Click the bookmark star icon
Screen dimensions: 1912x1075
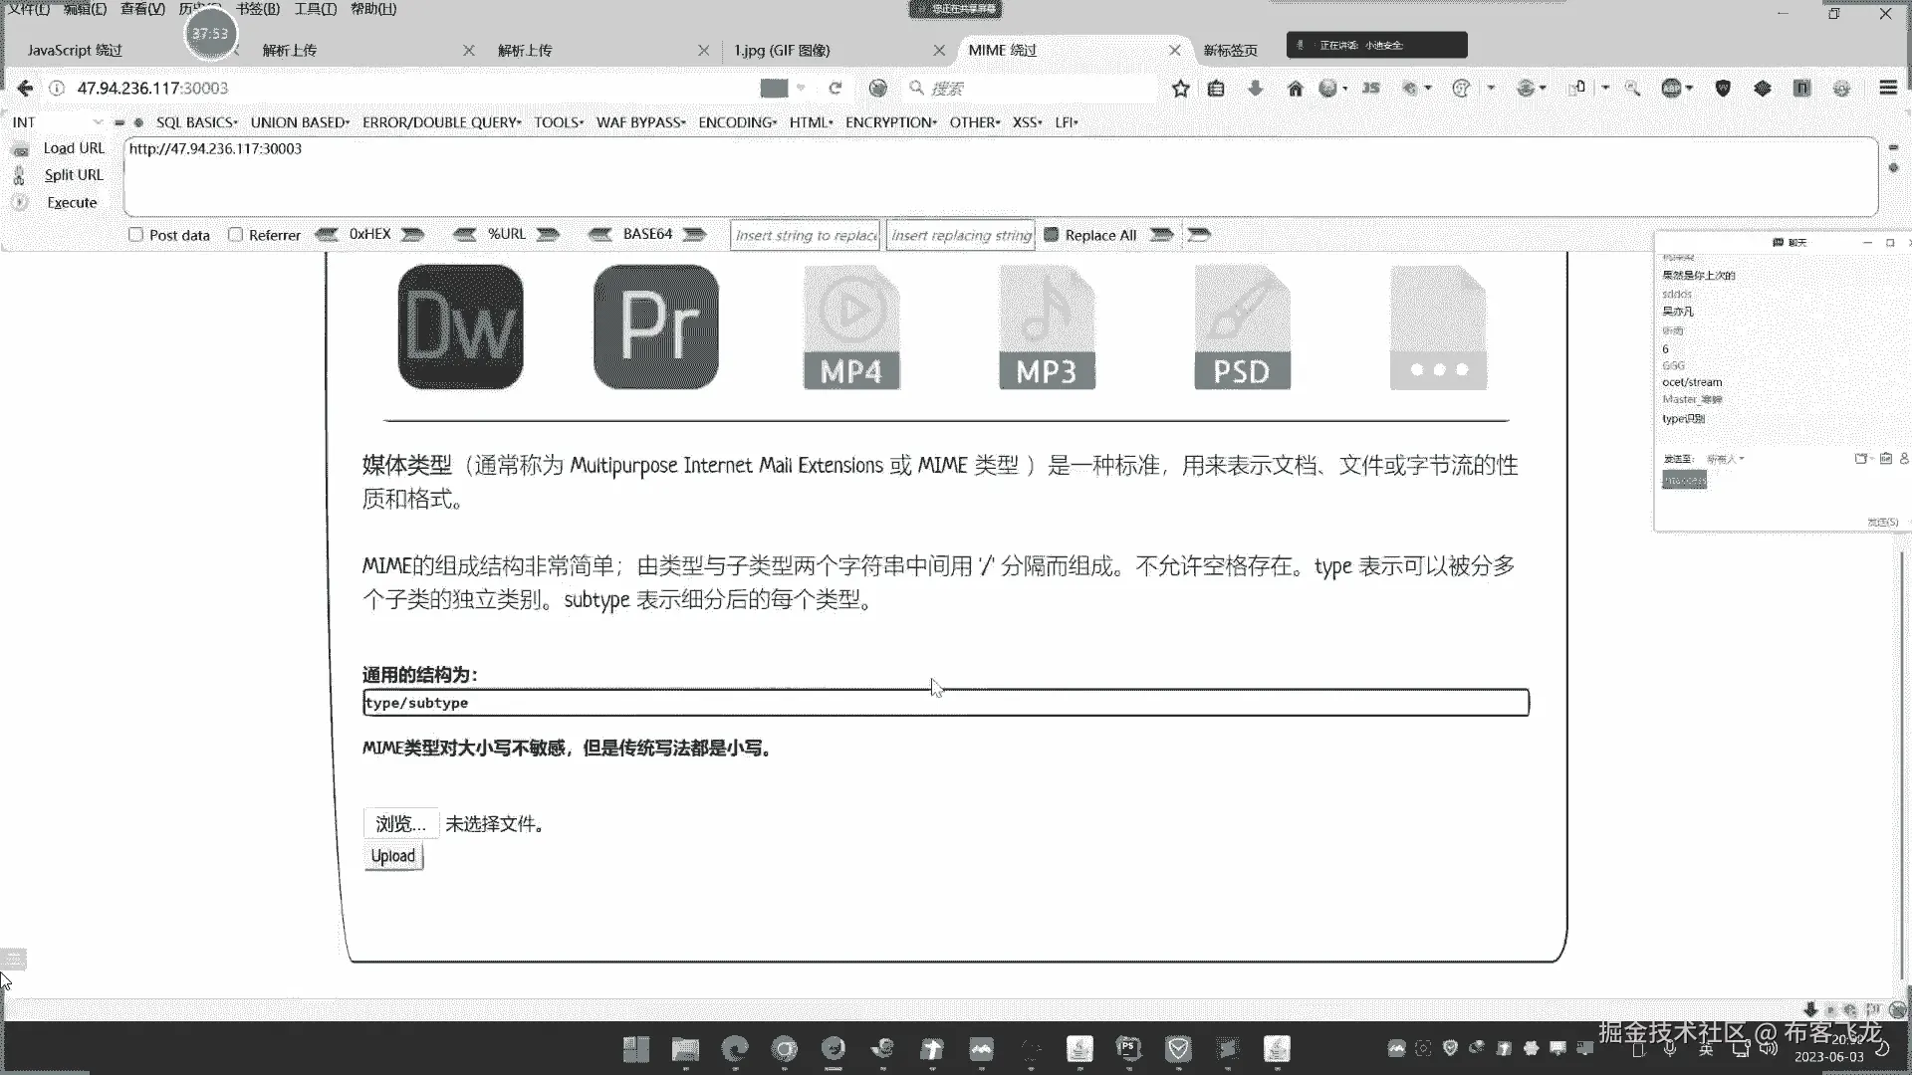tap(1180, 89)
